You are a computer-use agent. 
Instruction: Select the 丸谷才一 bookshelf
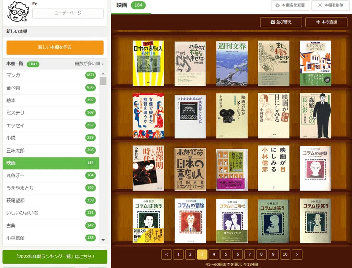tap(51, 175)
